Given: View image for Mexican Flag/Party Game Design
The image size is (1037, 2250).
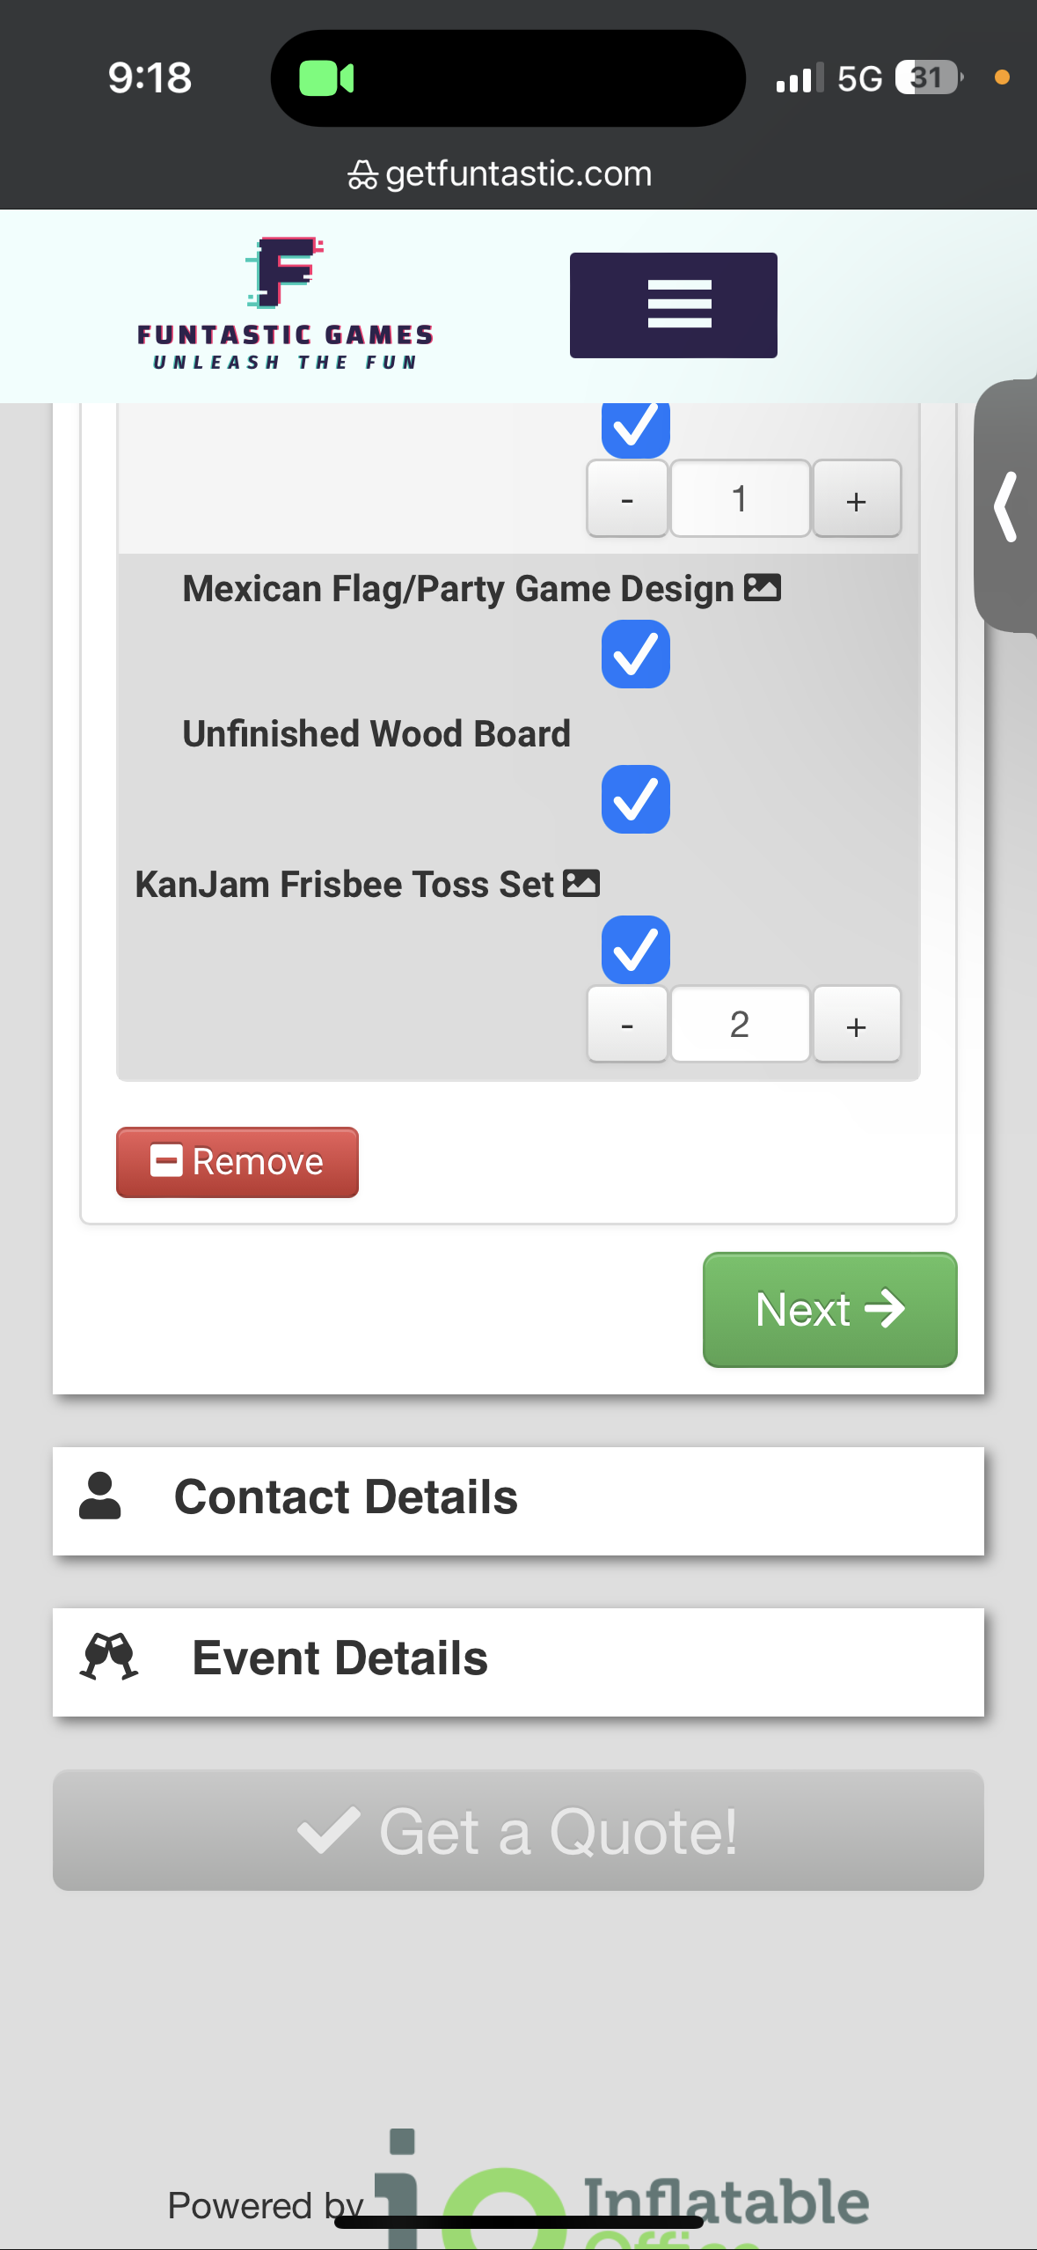Looking at the screenshot, I should click(x=763, y=588).
